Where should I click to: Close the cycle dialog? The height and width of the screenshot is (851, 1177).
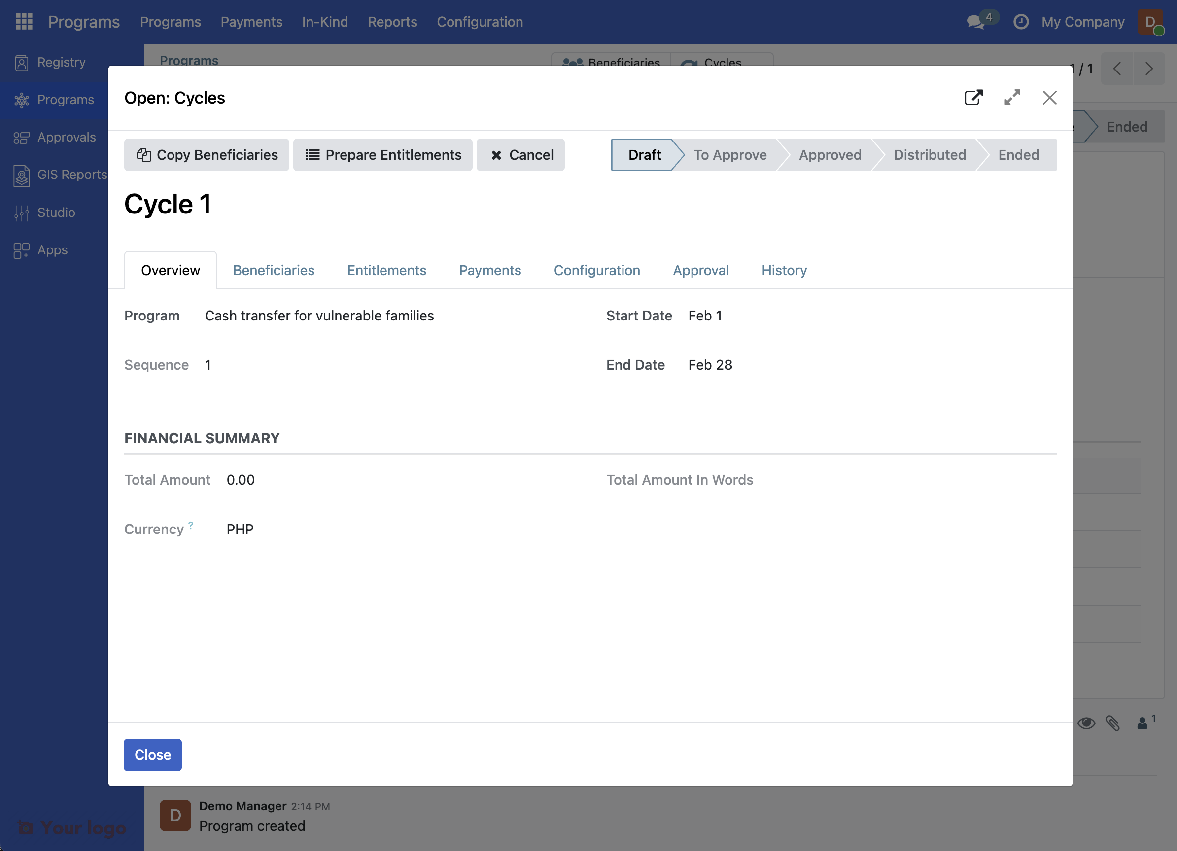1049,98
